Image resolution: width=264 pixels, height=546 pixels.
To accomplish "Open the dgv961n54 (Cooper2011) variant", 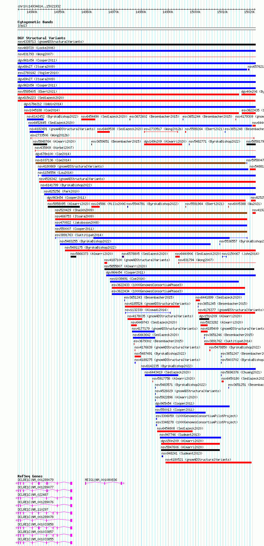I will click(136, 63).
